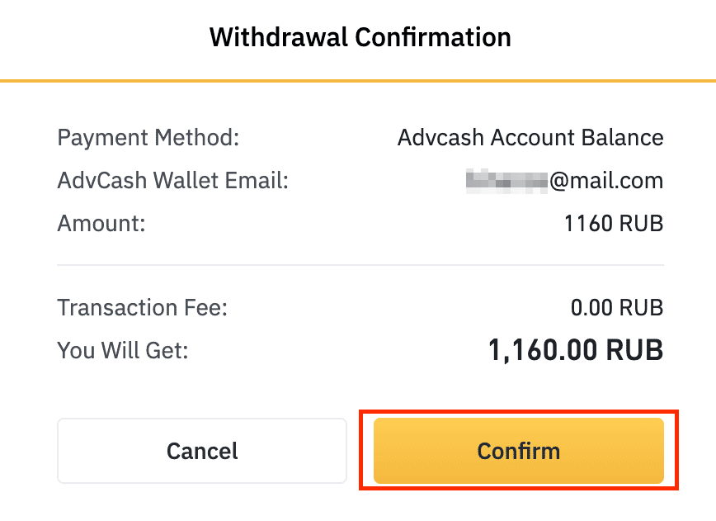Viewport: 716px width, 521px height.
Task: Select the Payment Method label
Action: tap(148, 137)
